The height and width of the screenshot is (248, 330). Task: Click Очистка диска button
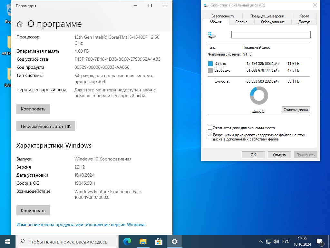click(296, 110)
